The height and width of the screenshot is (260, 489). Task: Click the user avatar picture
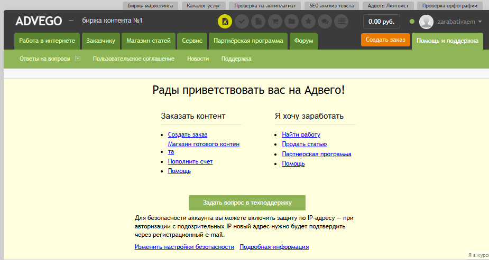[426, 22]
